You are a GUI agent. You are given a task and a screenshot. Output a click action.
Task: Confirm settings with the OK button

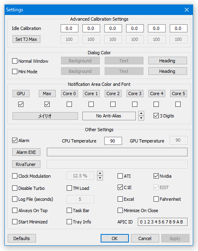pyautogui.click(x=115, y=238)
